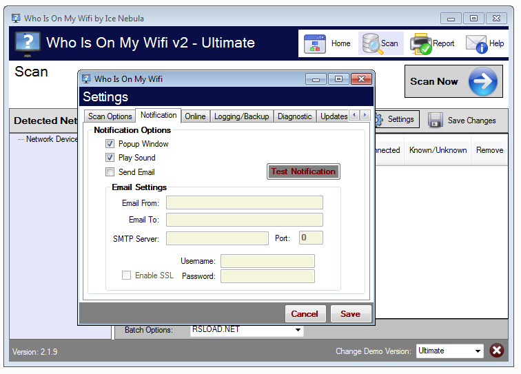Toggle the Popup Window checkbox
The width and height of the screenshot is (521, 374).
(110, 143)
